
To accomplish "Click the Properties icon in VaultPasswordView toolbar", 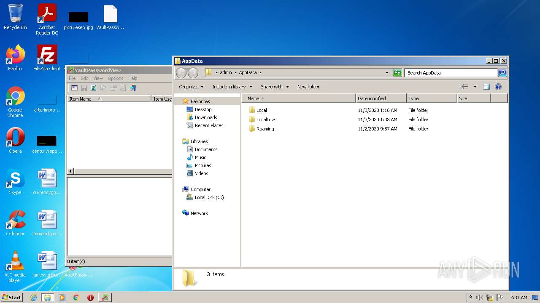I will click(x=113, y=88).
